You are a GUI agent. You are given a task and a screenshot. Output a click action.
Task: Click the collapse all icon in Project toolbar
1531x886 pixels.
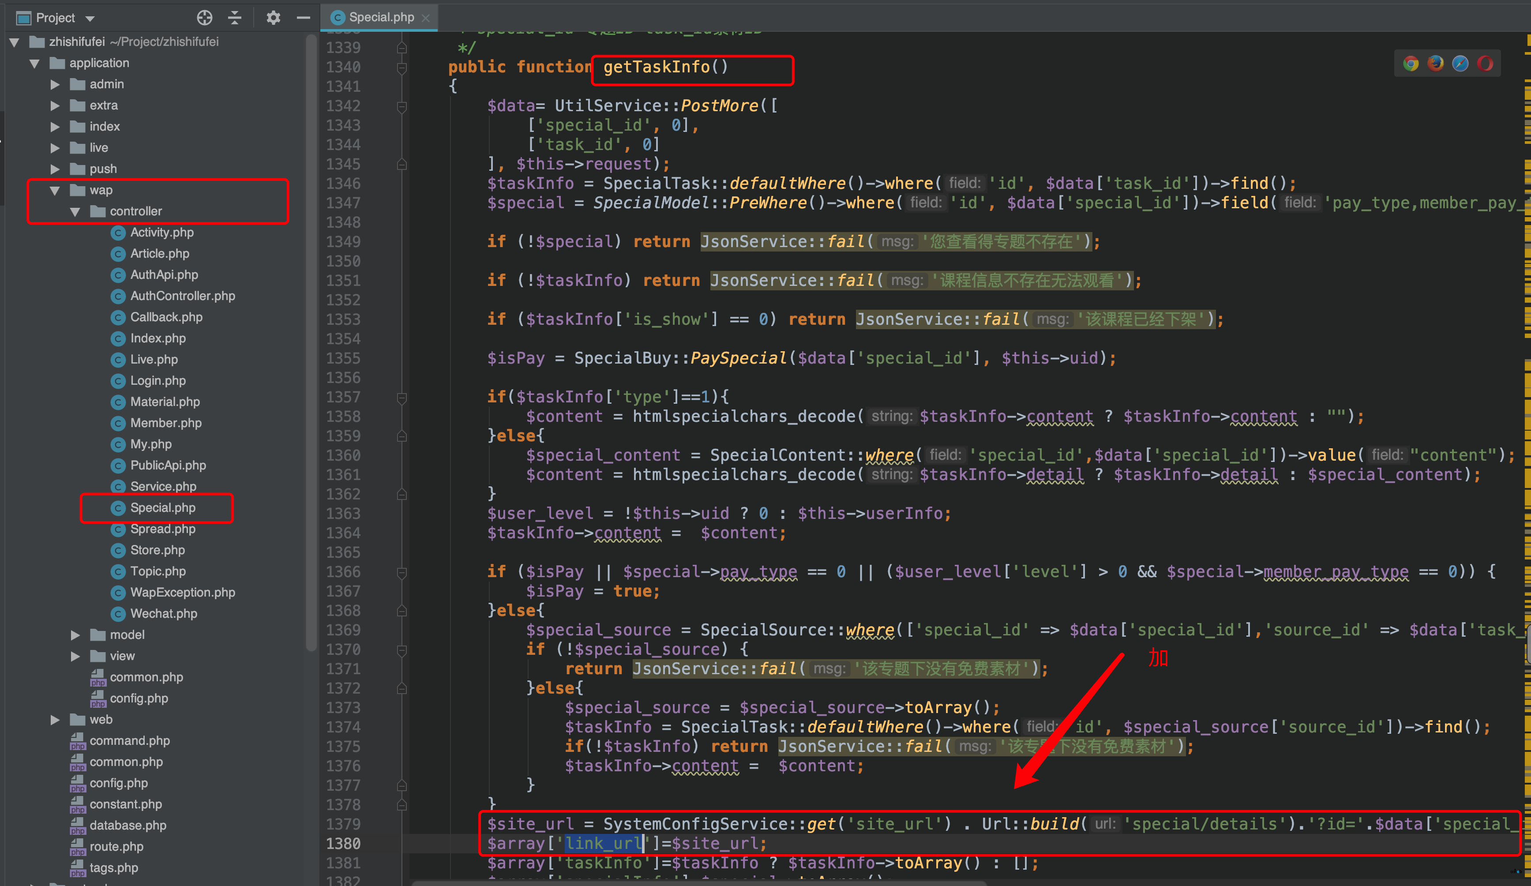[235, 18]
